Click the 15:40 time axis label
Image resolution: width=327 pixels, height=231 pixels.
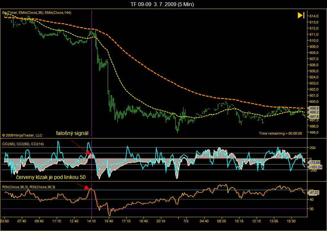(x=109, y=221)
